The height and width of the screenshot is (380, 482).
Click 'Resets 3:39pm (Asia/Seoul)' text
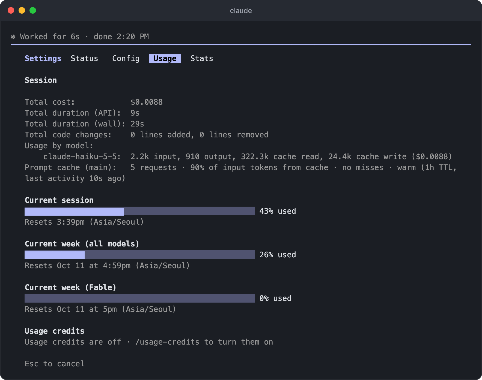click(x=84, y=222)
